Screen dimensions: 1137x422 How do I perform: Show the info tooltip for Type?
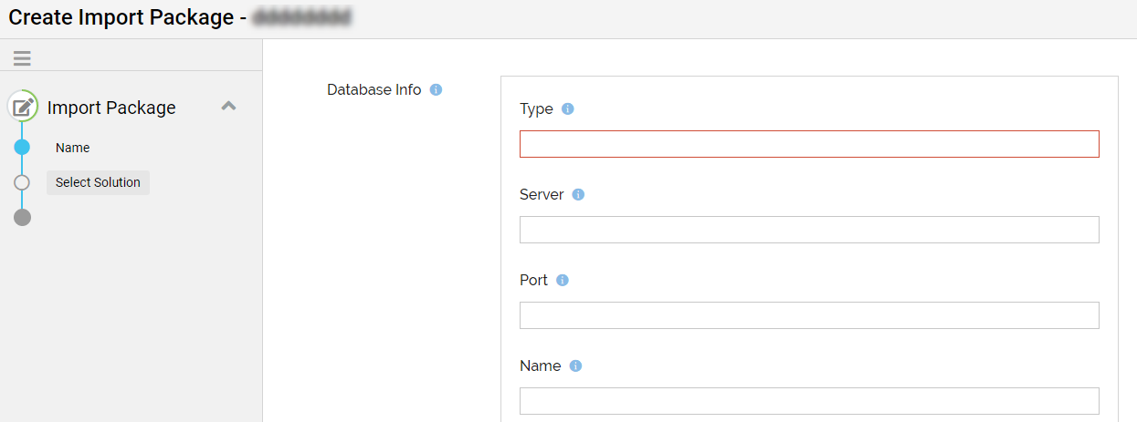(567, 109)
